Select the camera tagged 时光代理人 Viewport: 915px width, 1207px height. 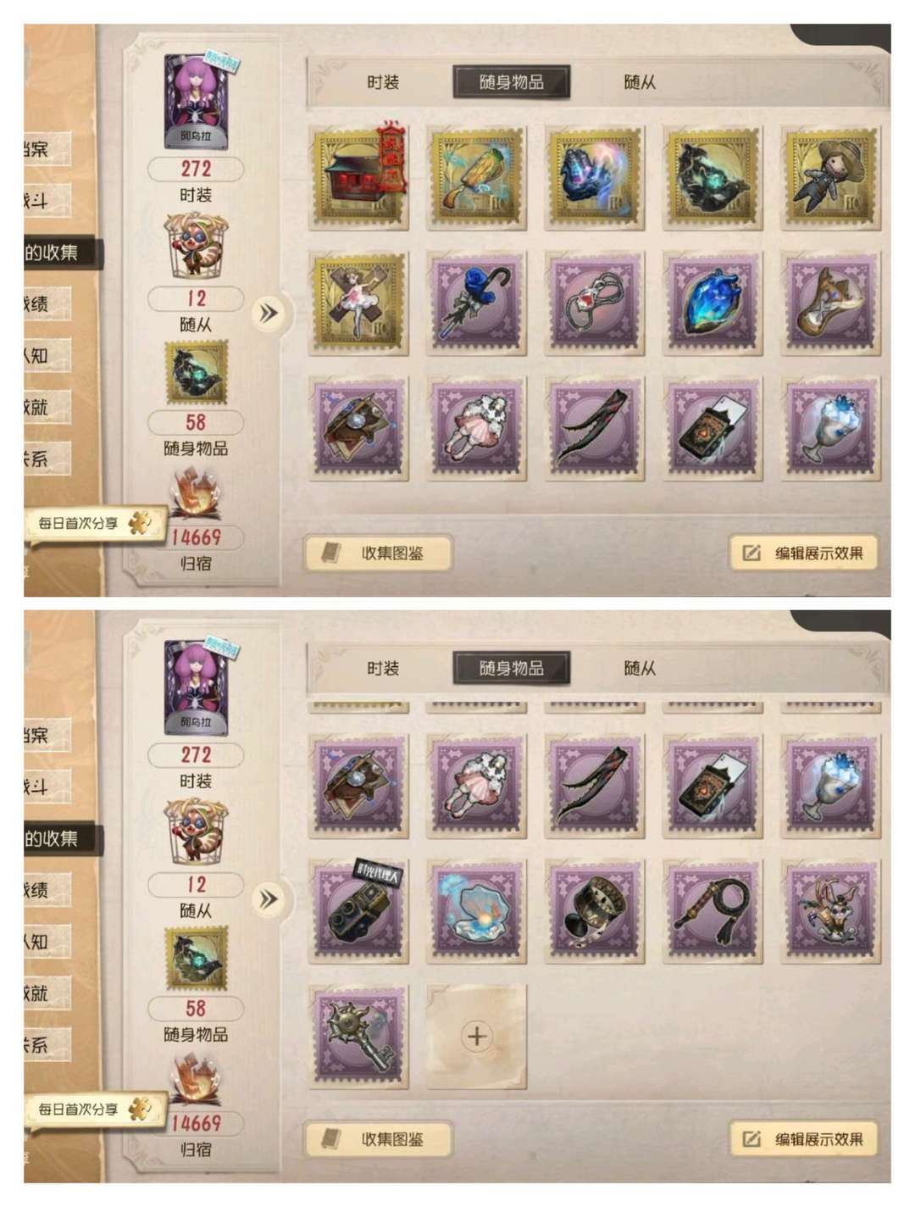359,911
